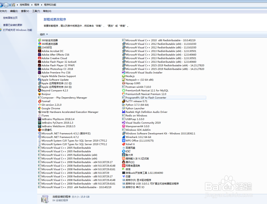Expand the arrow after 控制面板 in breadcrumb
Image resolution: width=267 pixels, height=204 pixels.
tap(32, 5)
